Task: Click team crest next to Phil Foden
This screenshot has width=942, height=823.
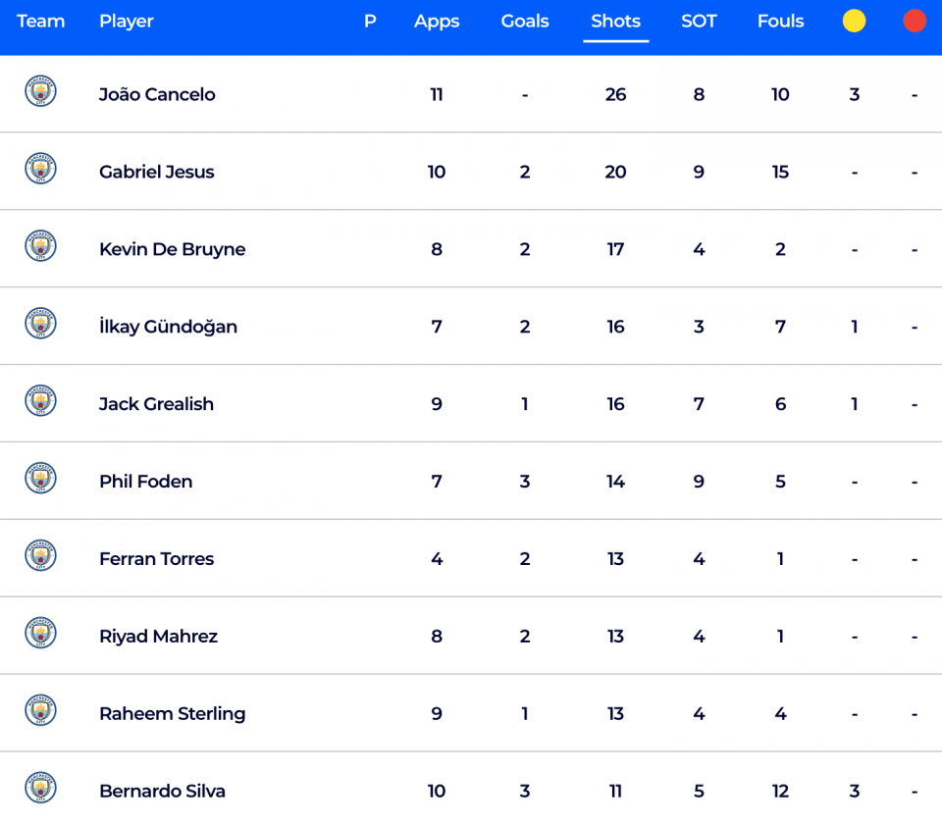Action: [x=41, y=478]
